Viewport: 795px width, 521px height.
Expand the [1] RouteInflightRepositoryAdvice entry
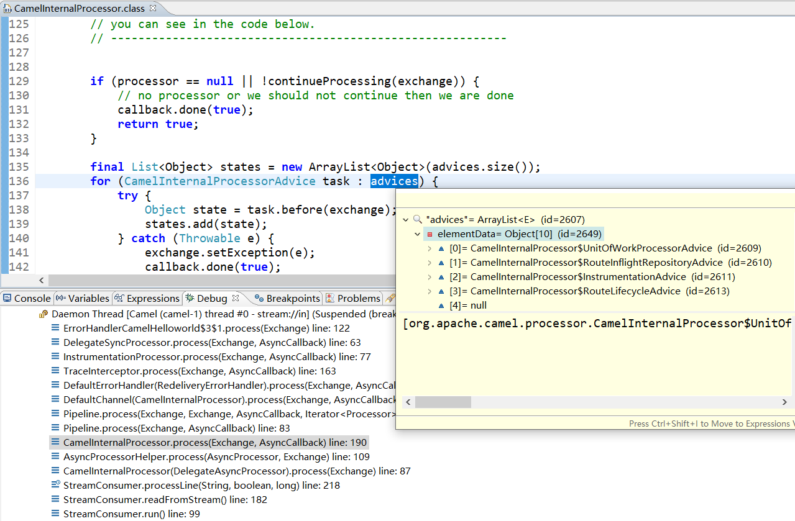[430, 263]
